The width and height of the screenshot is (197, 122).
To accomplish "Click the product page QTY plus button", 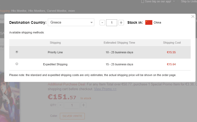I will coord(84,105).
